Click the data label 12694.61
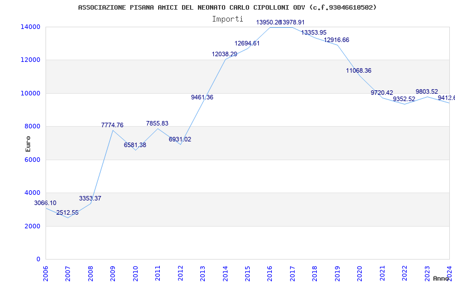This screenshot has height=284, width=455. pyautogui.click(x=247, y=44)
